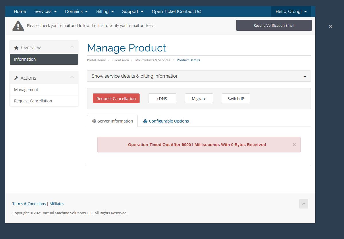
Task: Switch to the Configurable Options tab
Action: pos(166,121)
